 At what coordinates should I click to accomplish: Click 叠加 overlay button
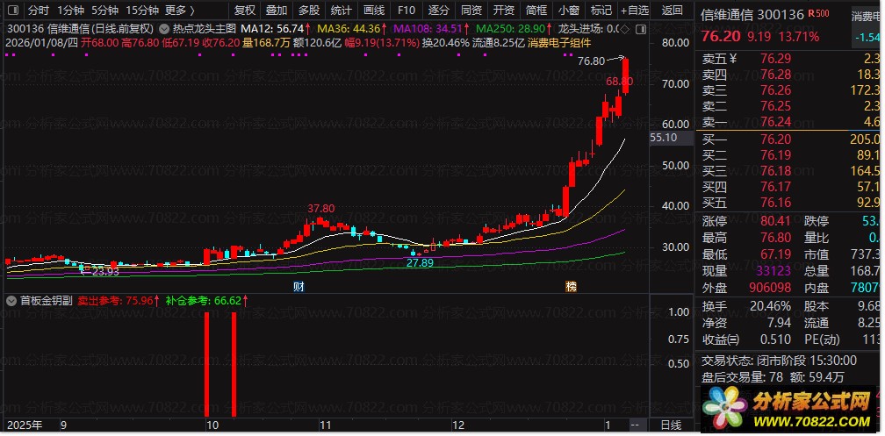[x=277, y=11]
